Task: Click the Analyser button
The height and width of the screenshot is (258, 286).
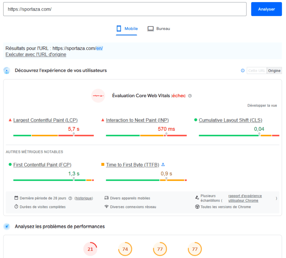Action: [x=266, y=9]
